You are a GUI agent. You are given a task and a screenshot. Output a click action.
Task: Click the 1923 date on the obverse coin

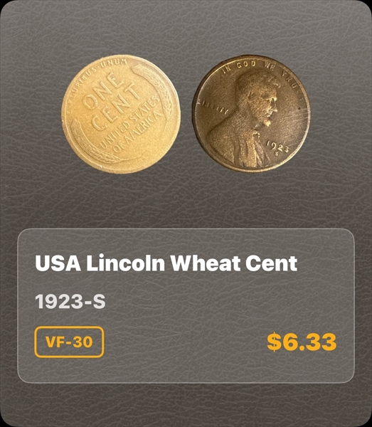[x=277, y=146]
